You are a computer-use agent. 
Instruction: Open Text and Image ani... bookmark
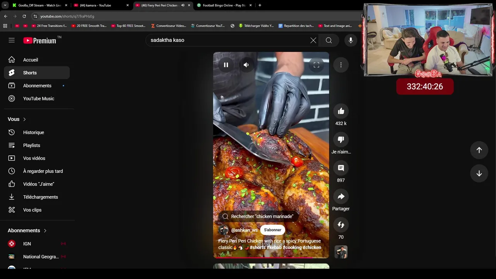click(x=336, y=26)
